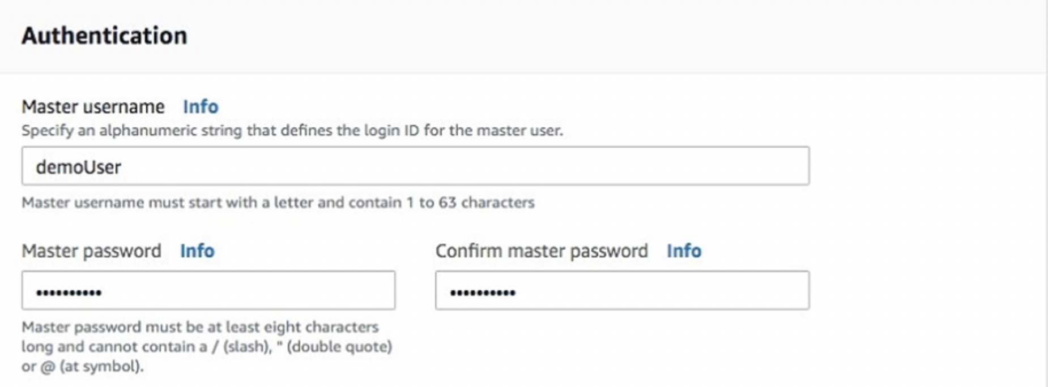The height and width of the screenshot is (387, 1048).
Task: Click the '1 to 63 characters' hint text
Action: [470, 203]
